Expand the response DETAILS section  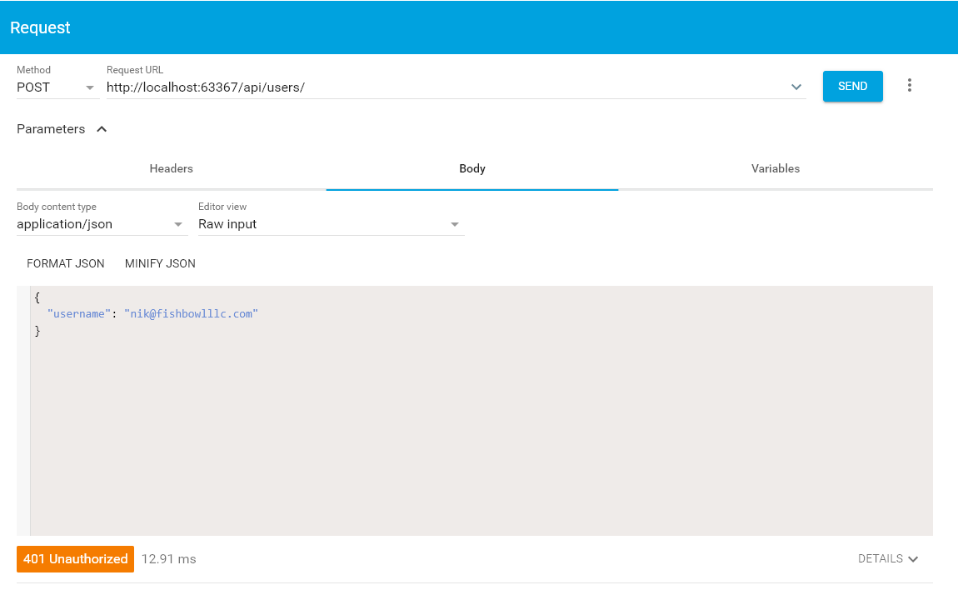pos(888,559)
